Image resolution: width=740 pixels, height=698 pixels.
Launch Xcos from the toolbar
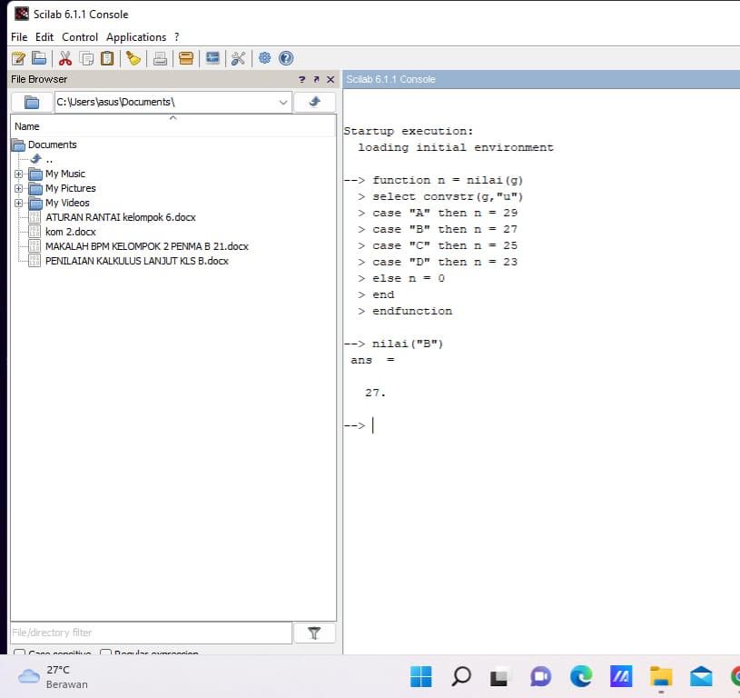coord(212,58)
